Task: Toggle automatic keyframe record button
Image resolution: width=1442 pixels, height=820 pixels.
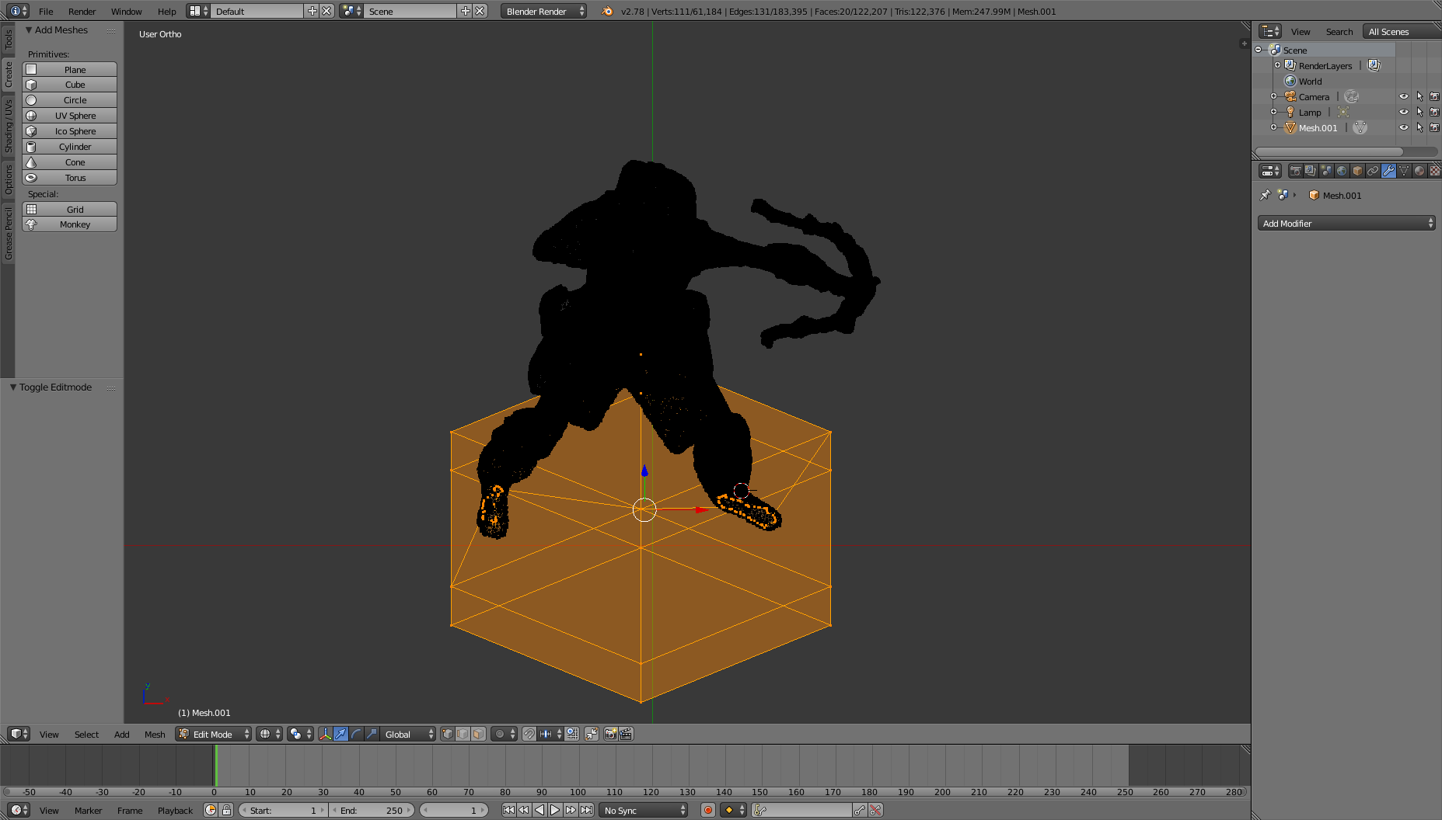Action: [x=707, y=810]
